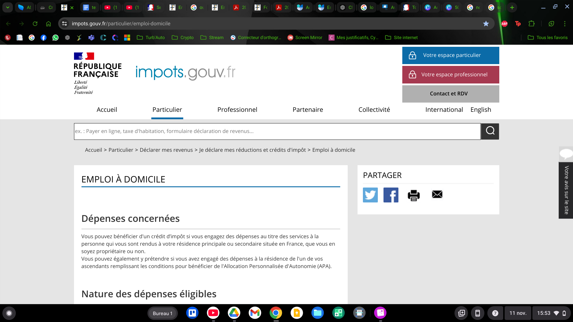The height and width of the screenshot is (322, 573).
Task: Open 'Votre espace particulier' button
Action: [450, 55]
